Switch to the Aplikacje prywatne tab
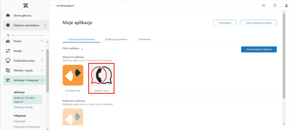The height and width of the screenshot is (130, 290). [x=116, y=39]
